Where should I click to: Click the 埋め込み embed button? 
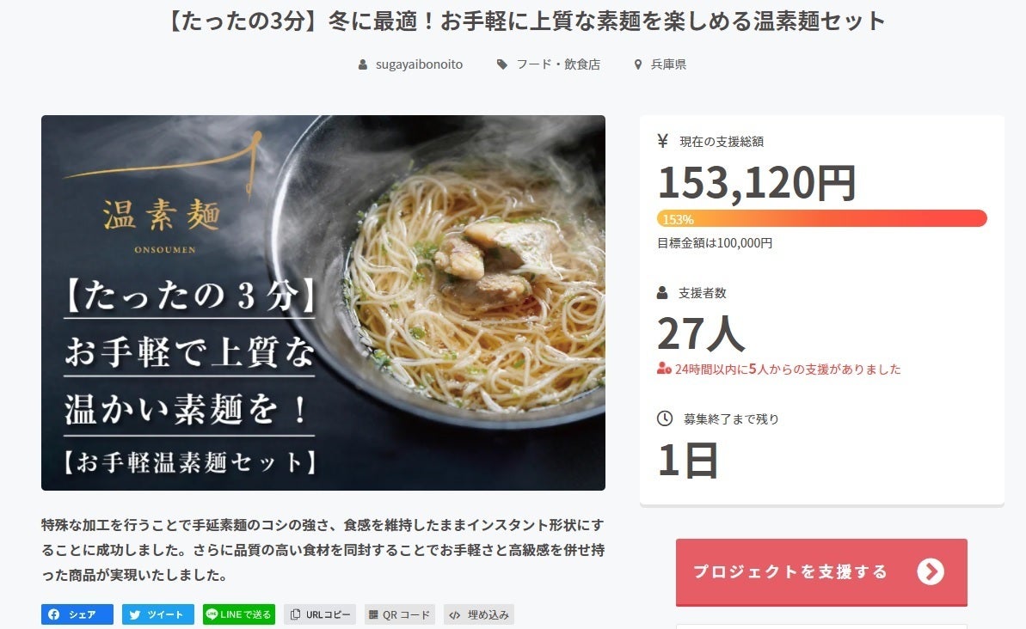tap(479, 614)
